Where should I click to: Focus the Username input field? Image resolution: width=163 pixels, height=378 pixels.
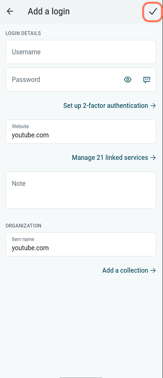pos(81,52)
